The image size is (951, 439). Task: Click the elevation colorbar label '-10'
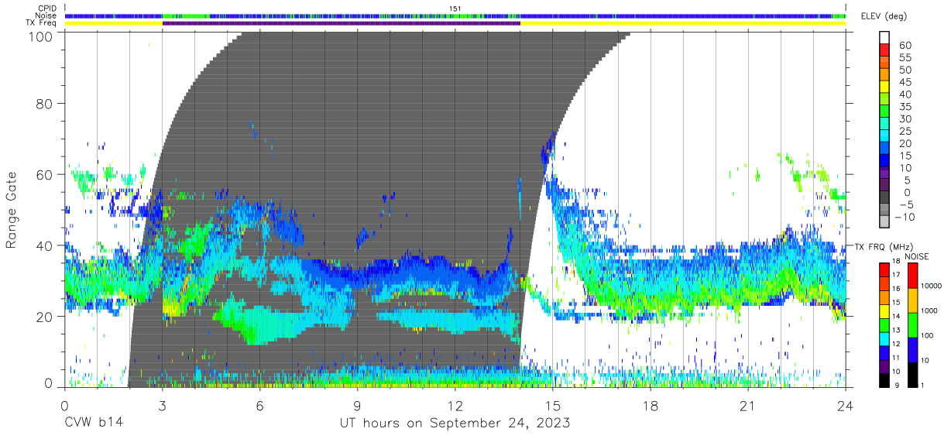pyautogui.click(x=905, y=217)
